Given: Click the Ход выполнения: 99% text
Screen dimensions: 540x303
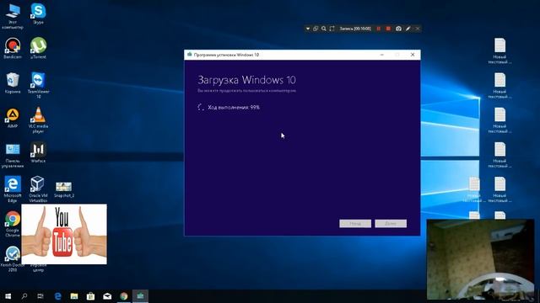Looking at the screenshot, I should [x=234, y=107].
